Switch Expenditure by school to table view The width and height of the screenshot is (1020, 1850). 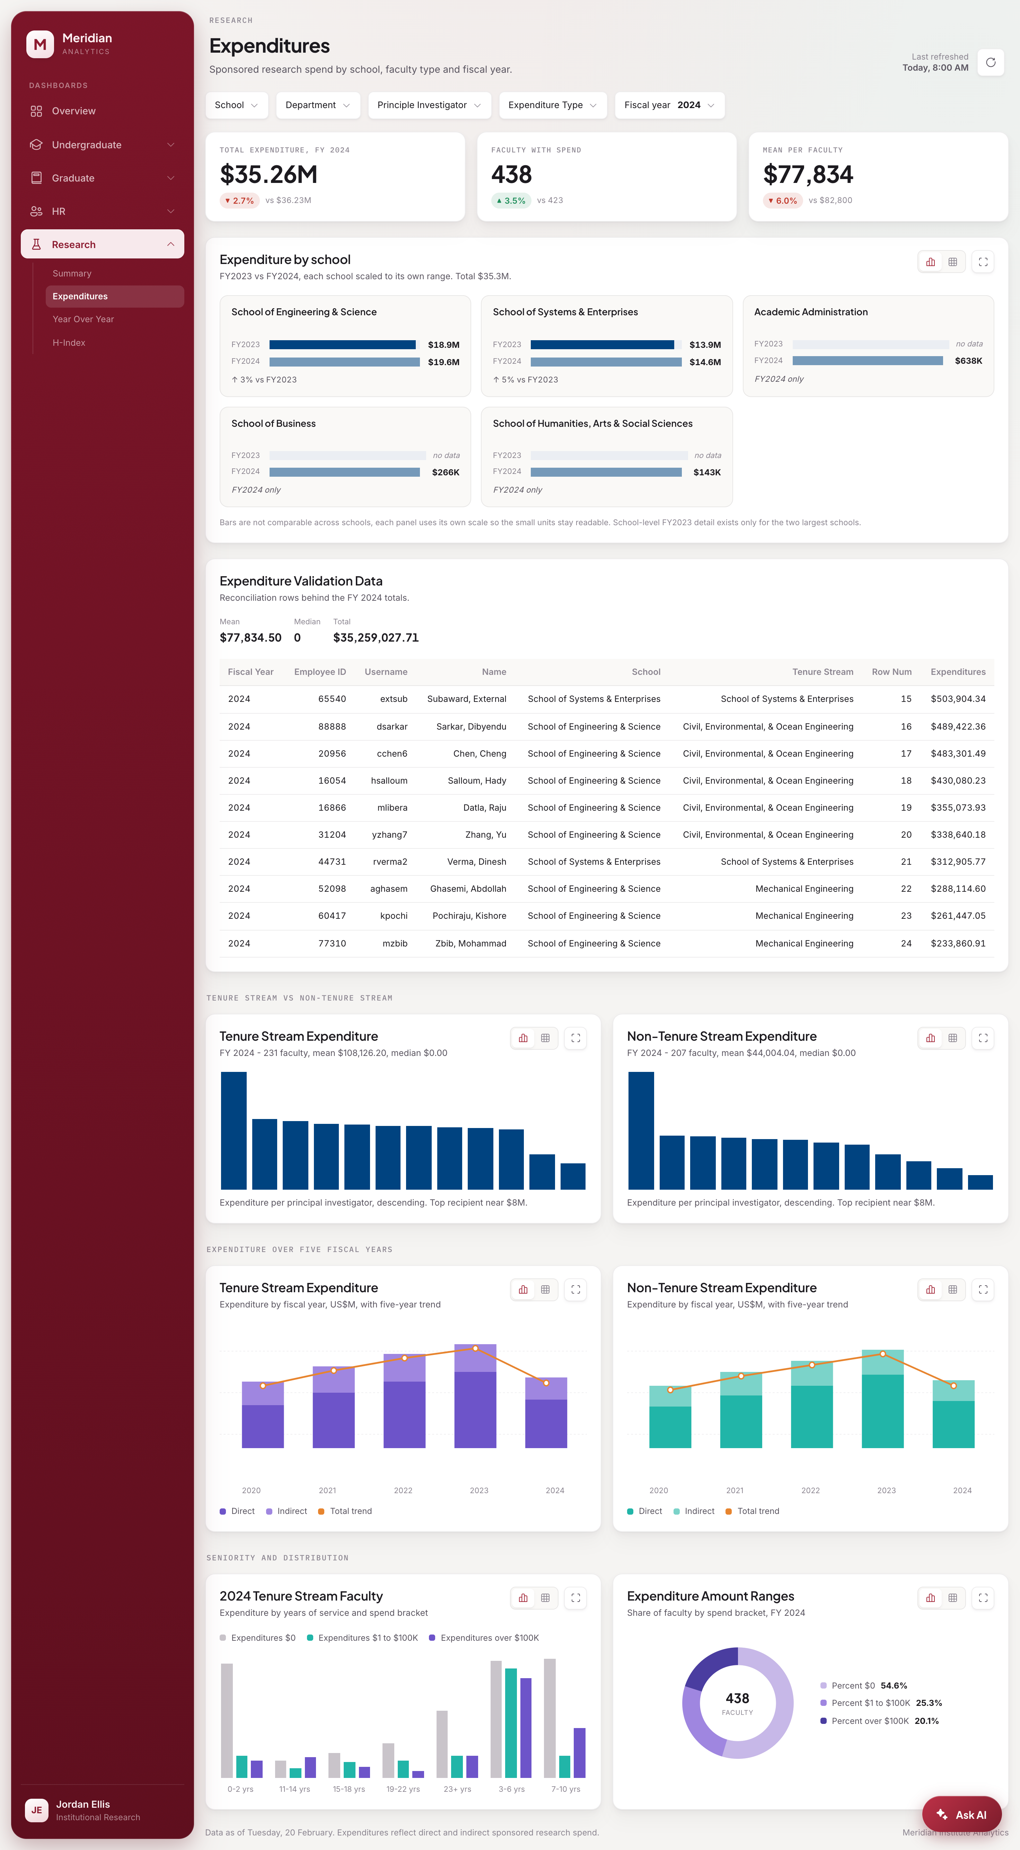click(952, 262)
